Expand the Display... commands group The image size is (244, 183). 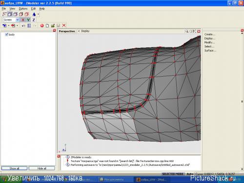pyautogui.click(x=210, y=39)
